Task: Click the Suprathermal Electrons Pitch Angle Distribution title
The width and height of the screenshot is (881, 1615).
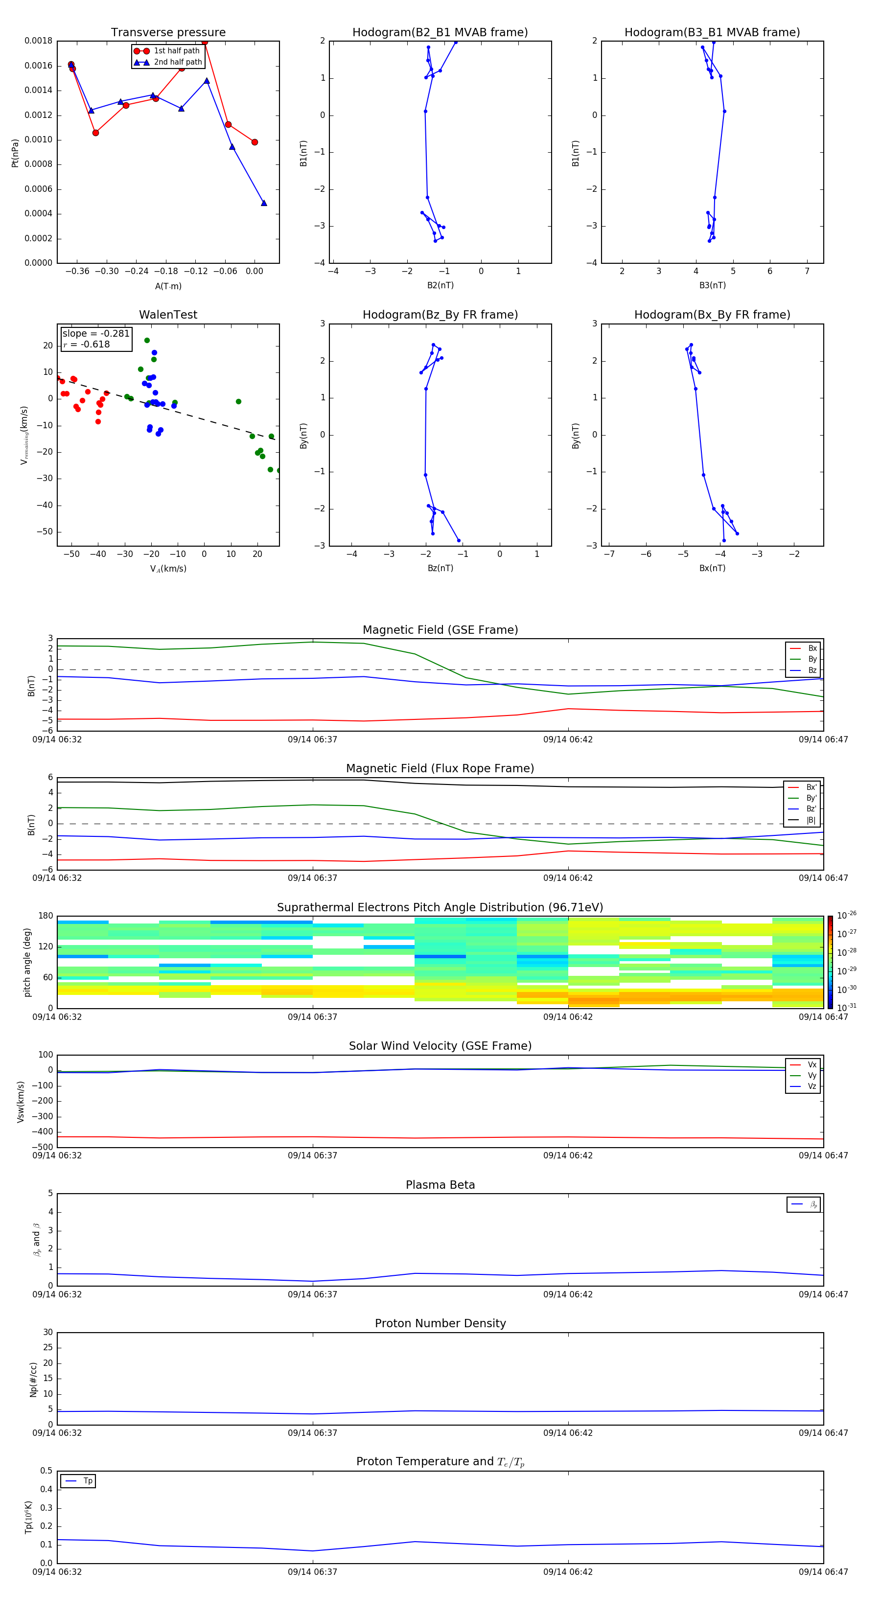Action: [440, 907]
